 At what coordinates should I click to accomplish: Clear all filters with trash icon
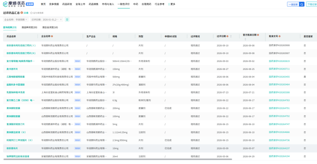(x=67, y=19)
